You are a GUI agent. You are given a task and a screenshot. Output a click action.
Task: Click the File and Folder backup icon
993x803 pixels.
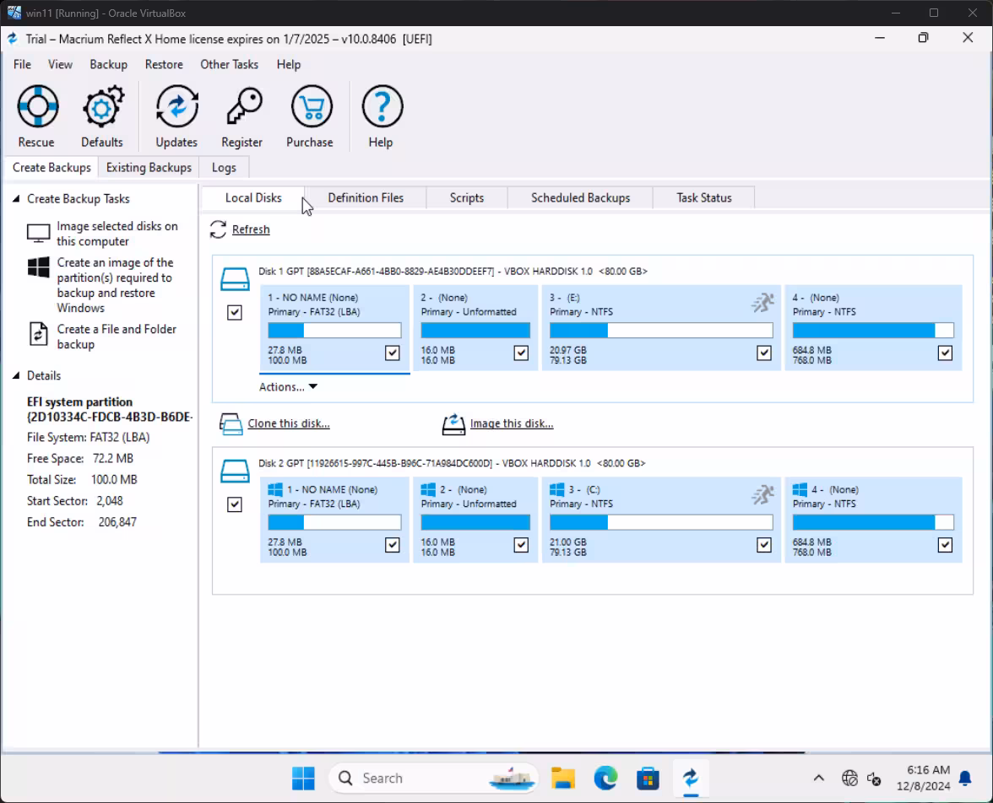coord(38,334)
